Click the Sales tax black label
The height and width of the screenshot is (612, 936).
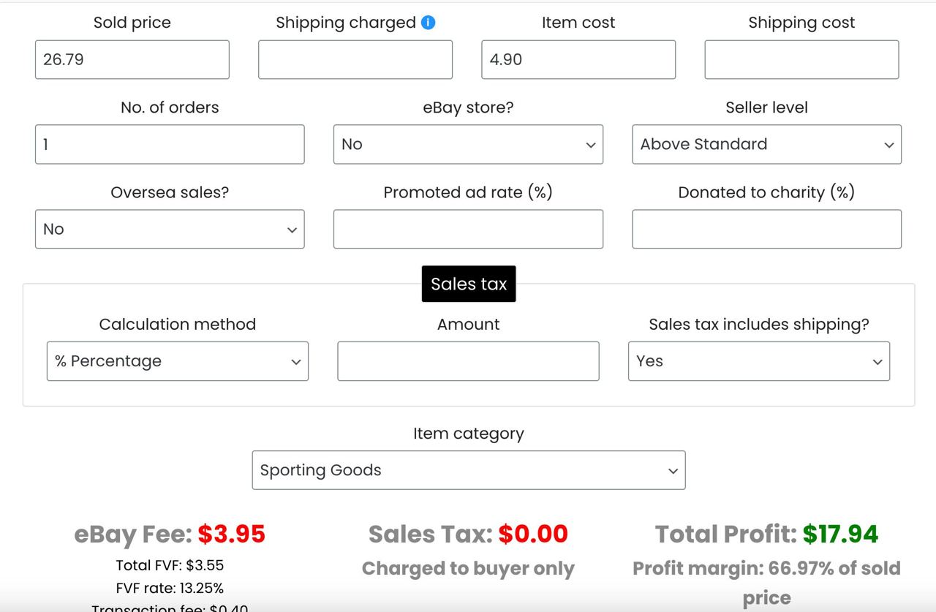tap(469, 284)
